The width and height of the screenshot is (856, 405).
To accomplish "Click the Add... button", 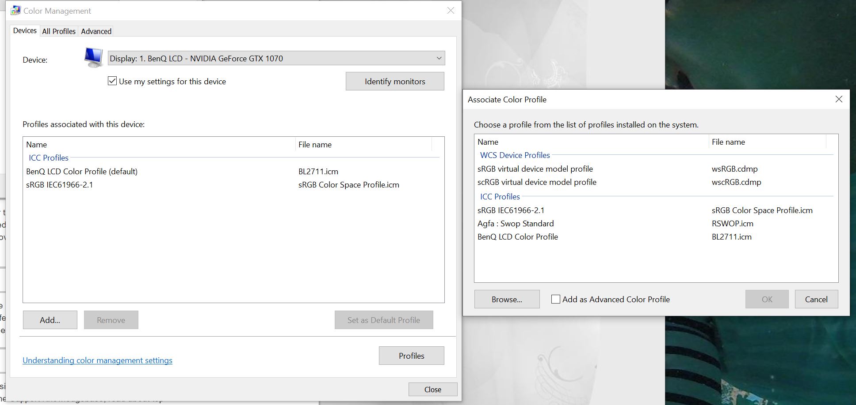I will [x=50, y=320].
